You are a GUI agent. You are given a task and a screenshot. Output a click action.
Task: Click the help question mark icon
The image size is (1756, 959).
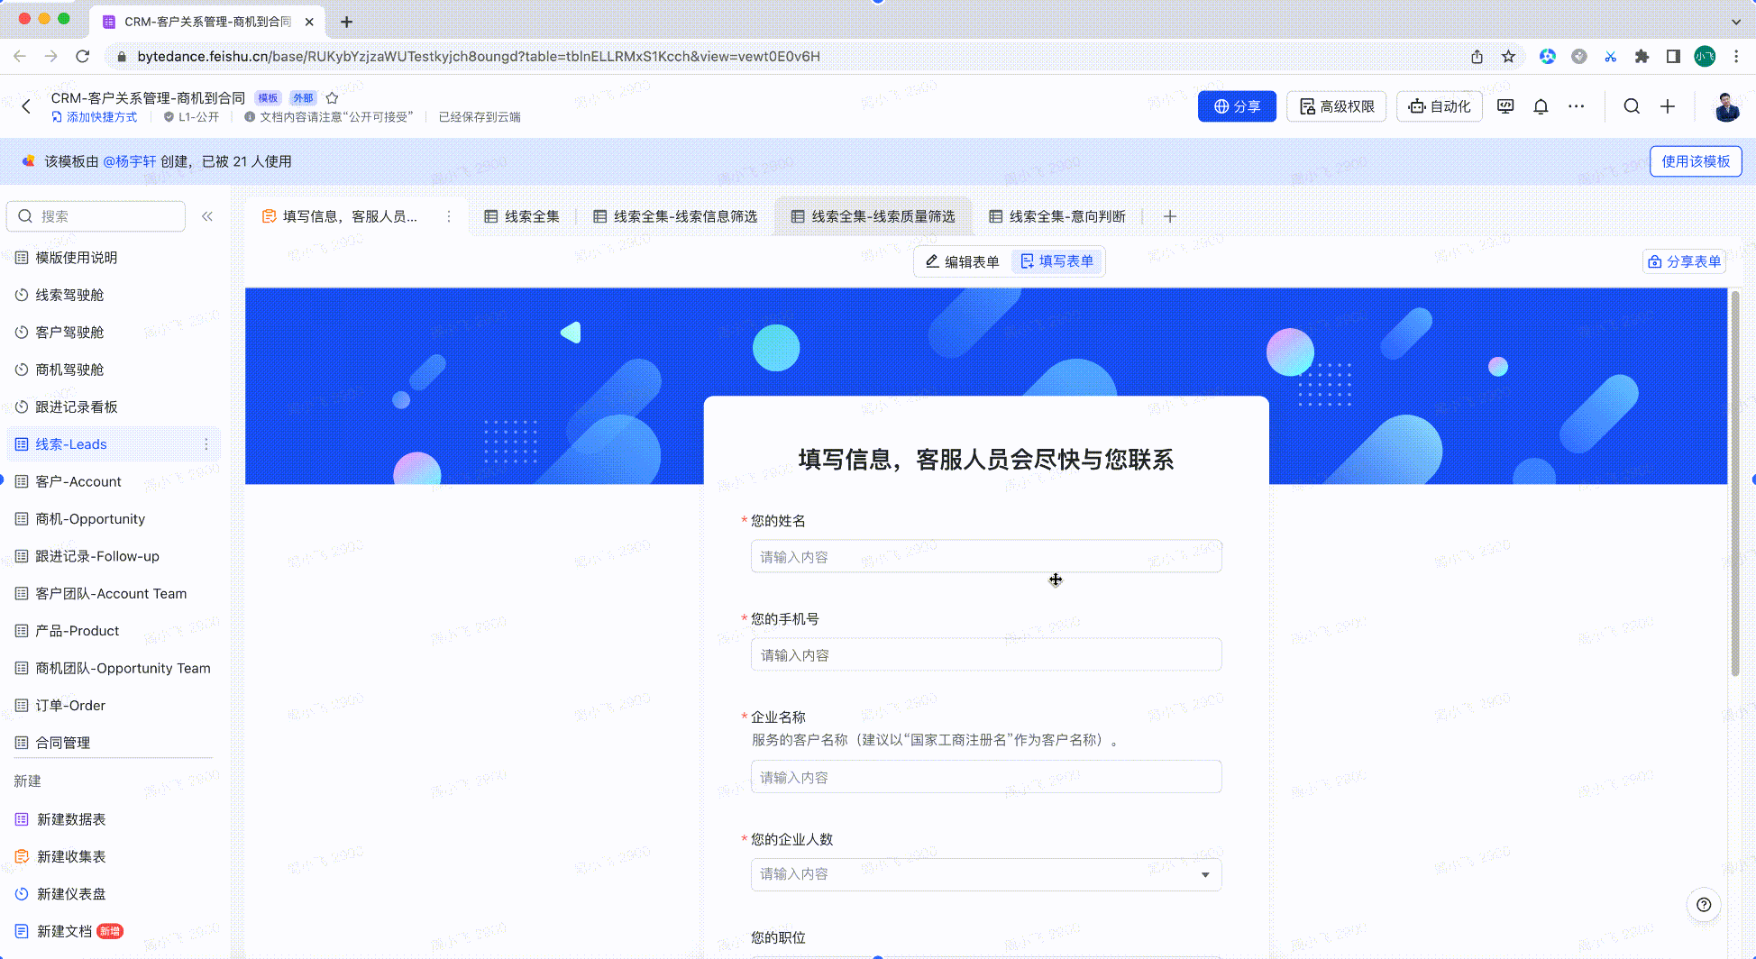coord(1703,905)
